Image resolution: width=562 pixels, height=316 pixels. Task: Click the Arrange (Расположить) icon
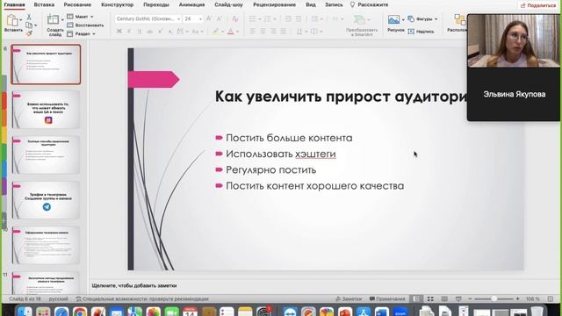click(x=459, y=19)
